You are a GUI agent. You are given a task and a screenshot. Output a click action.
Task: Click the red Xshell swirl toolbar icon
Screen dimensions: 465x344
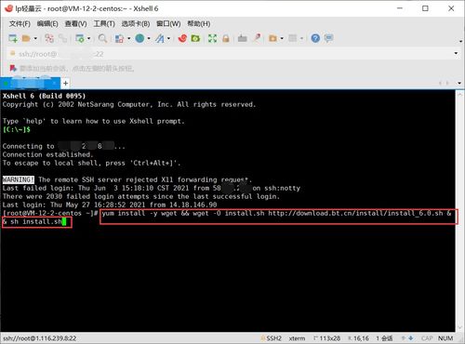click(182, 38)
